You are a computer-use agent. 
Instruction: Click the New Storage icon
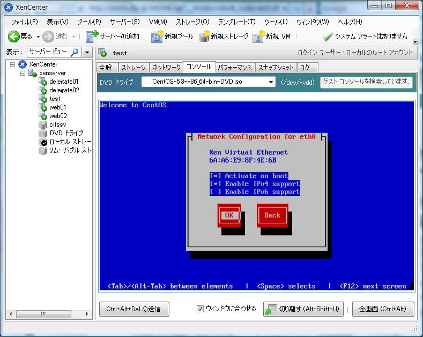point(204,36)
